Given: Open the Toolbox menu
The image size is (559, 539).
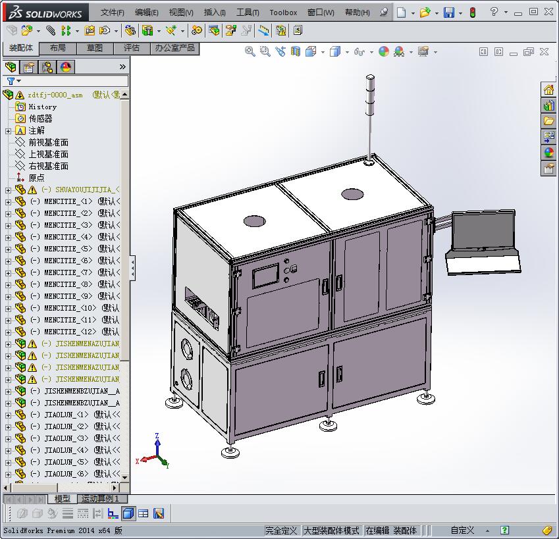Looking at the screenshot, I should coord(283,13).
